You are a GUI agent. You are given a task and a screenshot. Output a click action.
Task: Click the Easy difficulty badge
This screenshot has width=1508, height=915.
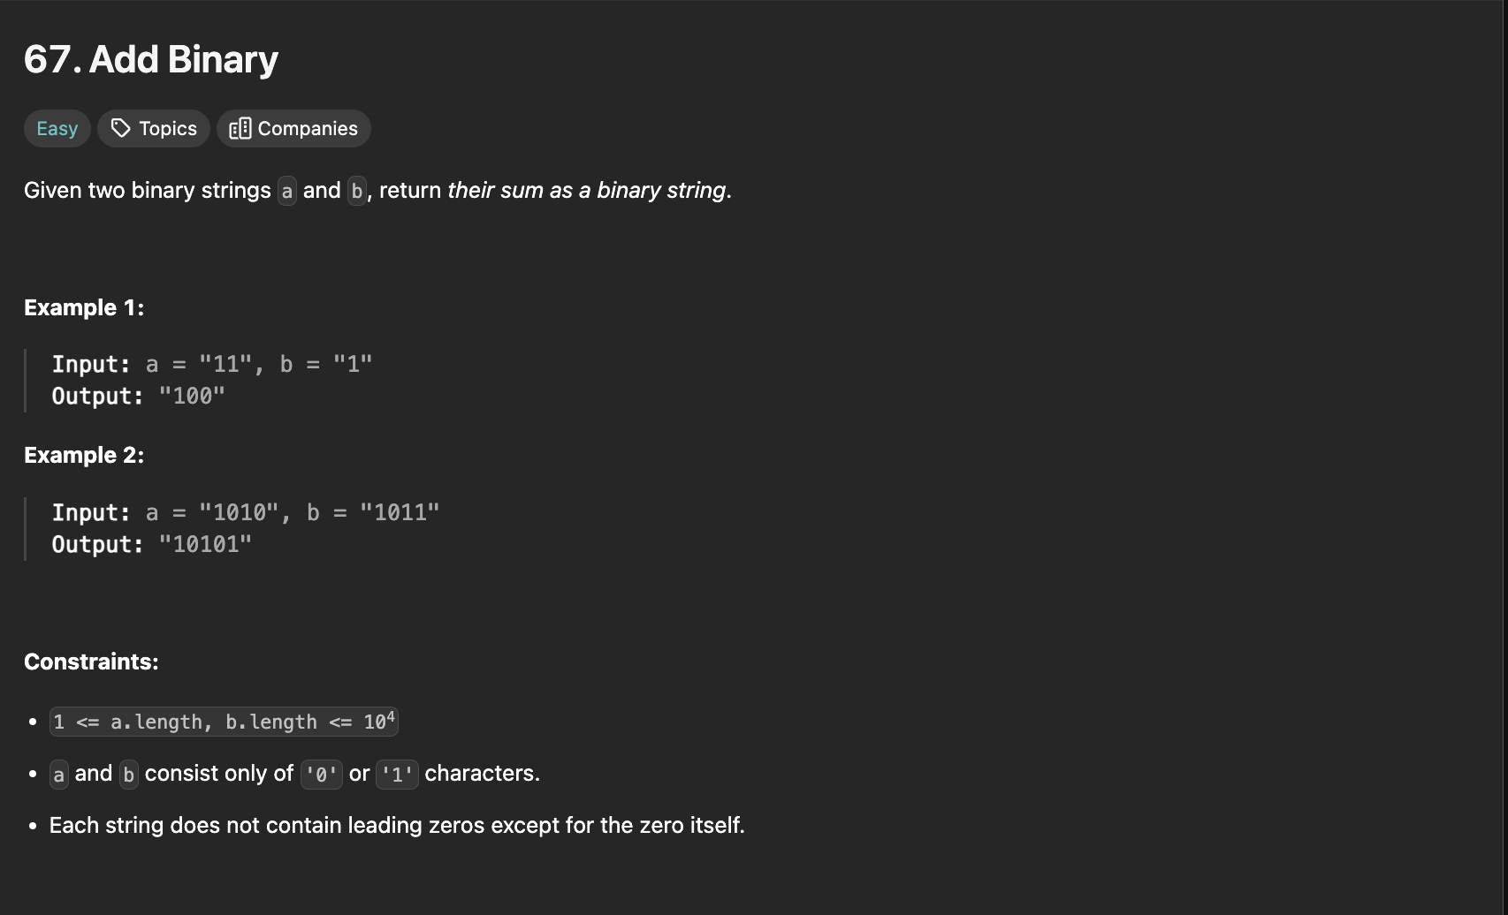click(x=57, y=129)
